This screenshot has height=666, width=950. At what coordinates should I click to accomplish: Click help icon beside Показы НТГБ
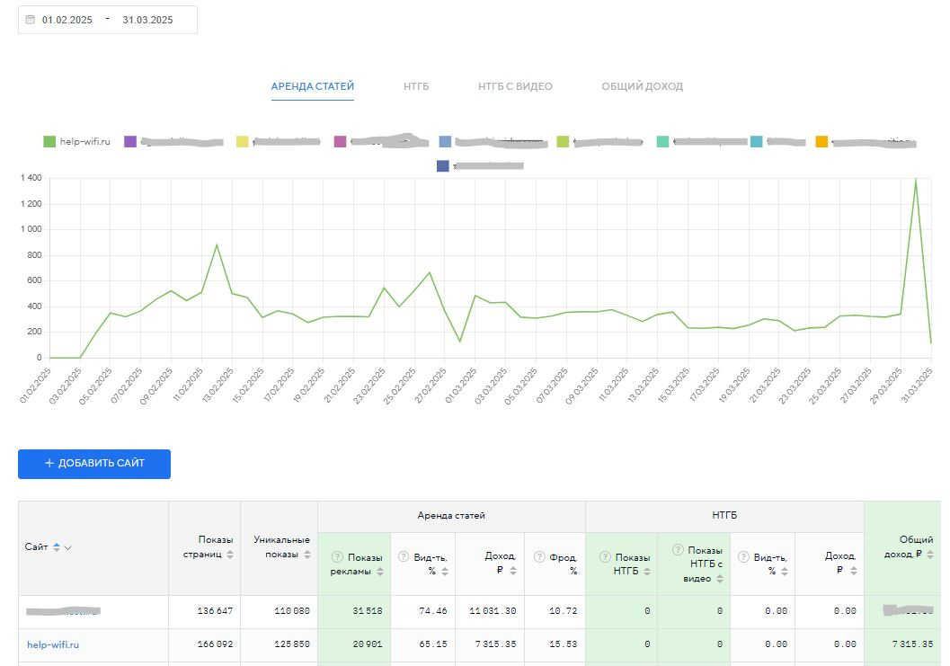605,557
